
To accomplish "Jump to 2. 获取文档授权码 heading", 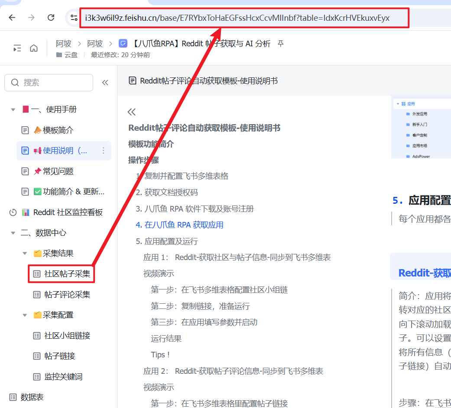I will click(x=167, y=193).
